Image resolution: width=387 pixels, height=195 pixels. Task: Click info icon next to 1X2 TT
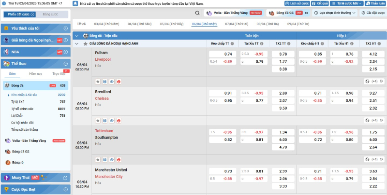[x=289, y=43]
